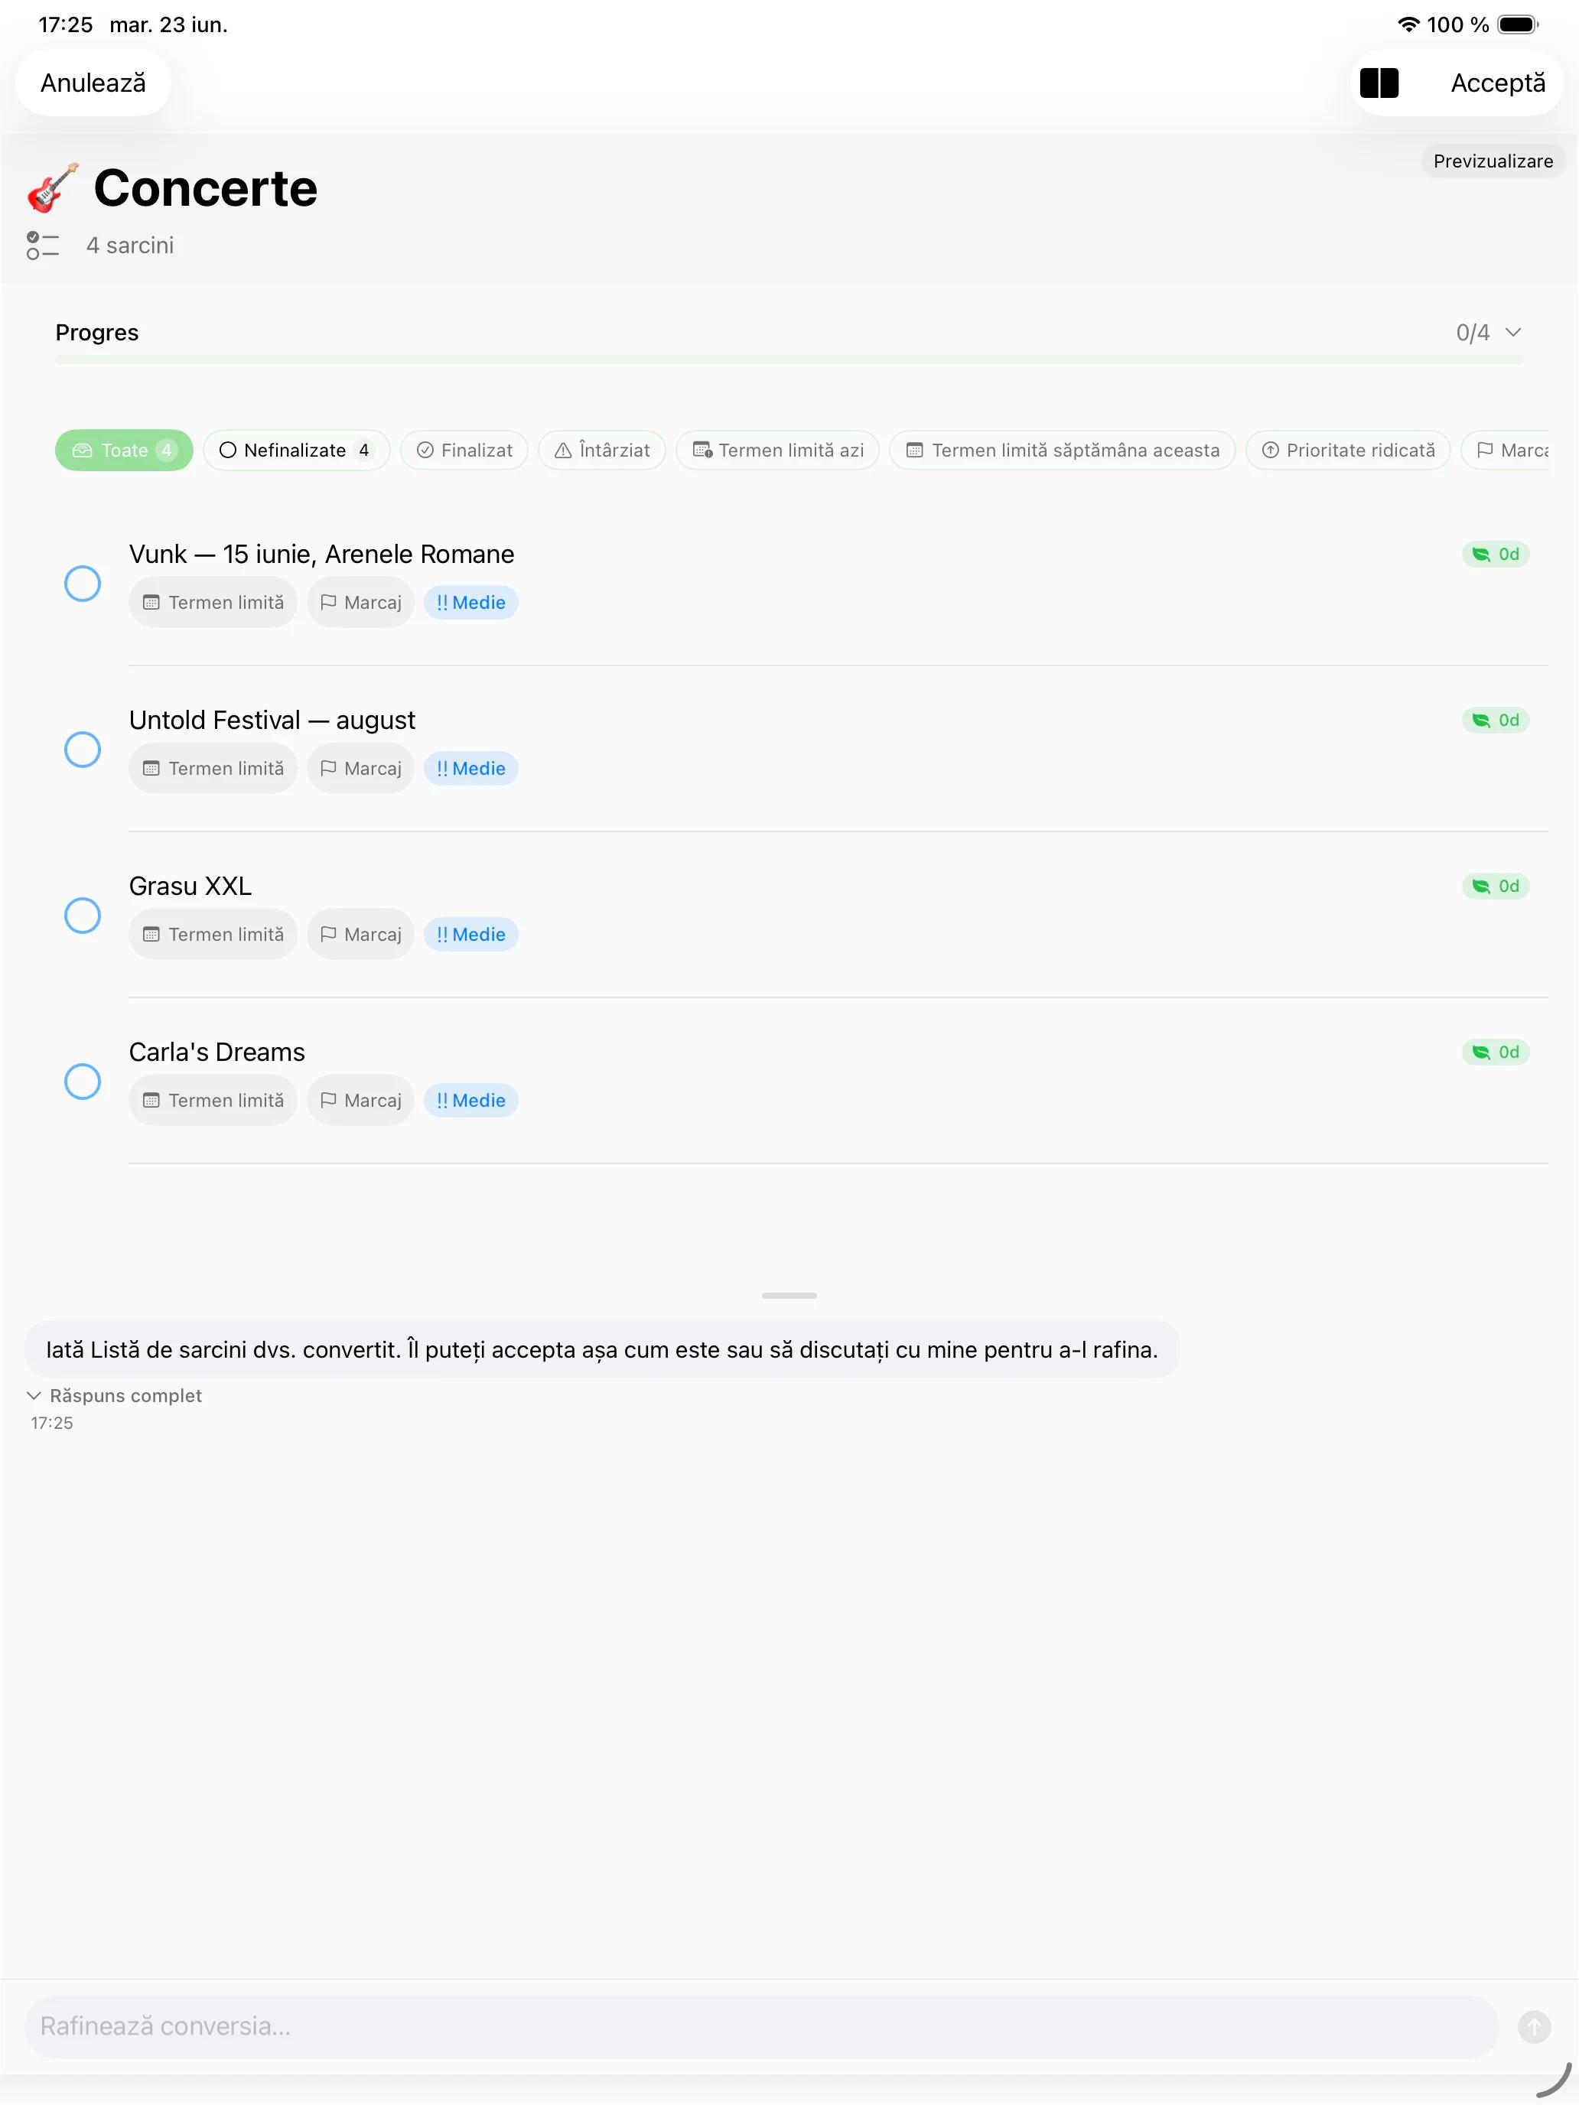Check off the Grasu XXL task
Viewport: 1579px width, 2105px height.
point(83,916)
